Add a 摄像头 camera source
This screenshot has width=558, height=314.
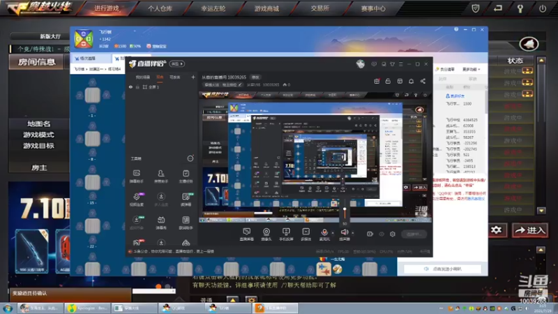tap(266, 234)
